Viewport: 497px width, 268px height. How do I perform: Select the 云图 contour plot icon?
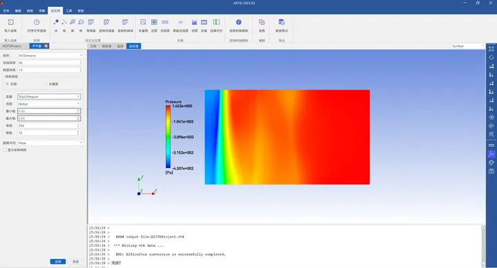(x=154, y=22)
